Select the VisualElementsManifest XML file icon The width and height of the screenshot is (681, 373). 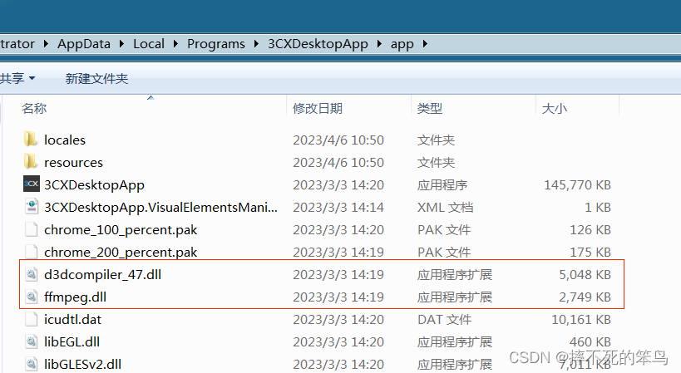(x=32, y=207)
